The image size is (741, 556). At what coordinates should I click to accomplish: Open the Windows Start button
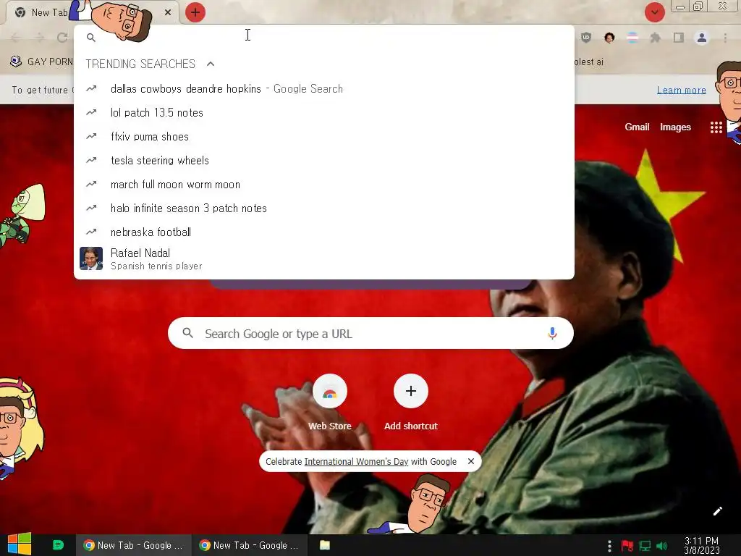click(x=20, y=544)
